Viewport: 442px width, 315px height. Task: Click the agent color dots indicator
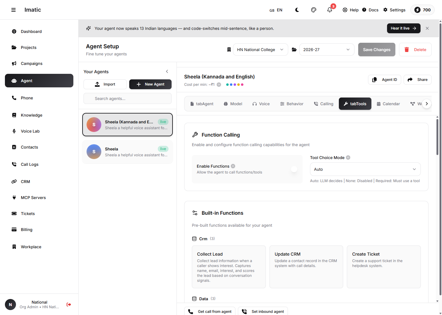[235, 85]
